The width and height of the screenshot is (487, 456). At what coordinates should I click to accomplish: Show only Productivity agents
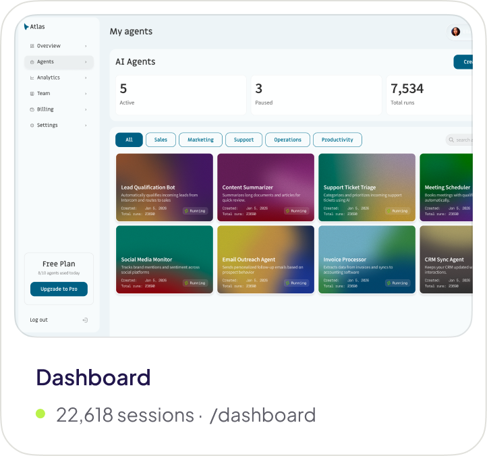337,140
